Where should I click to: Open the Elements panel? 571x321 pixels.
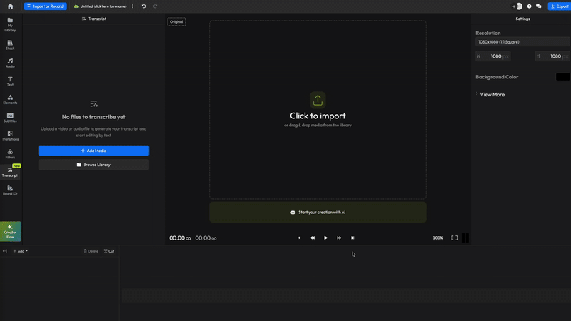(x=10, y=99)
